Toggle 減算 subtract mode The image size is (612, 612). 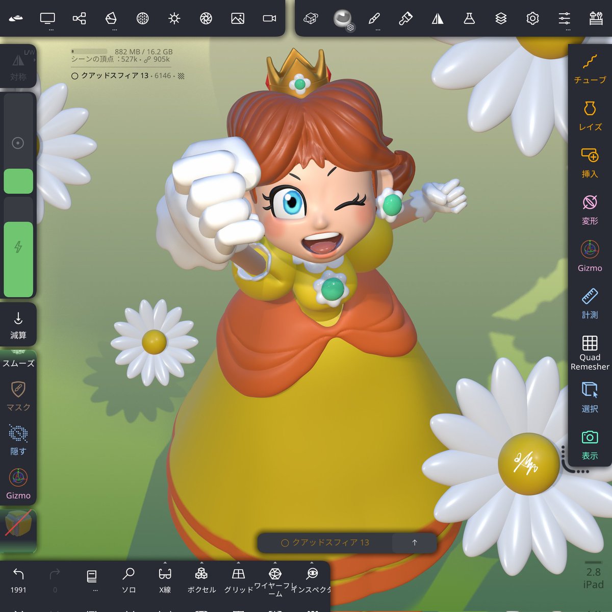click(18, 325)
